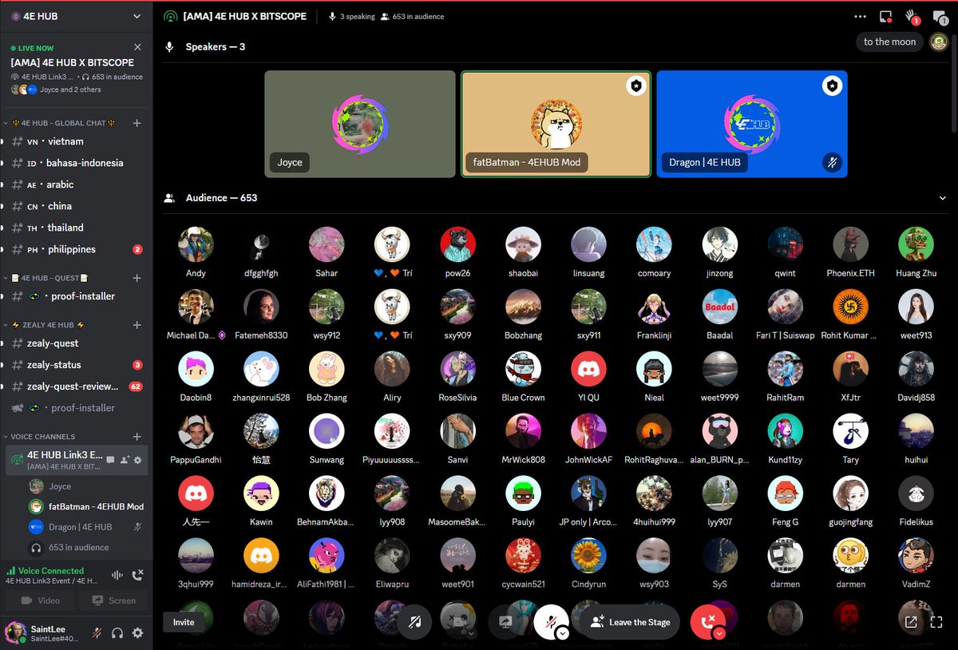The image size is (958, 650).
Task: Click the 'to the moon' chat bubble
Action: [889, 42]
